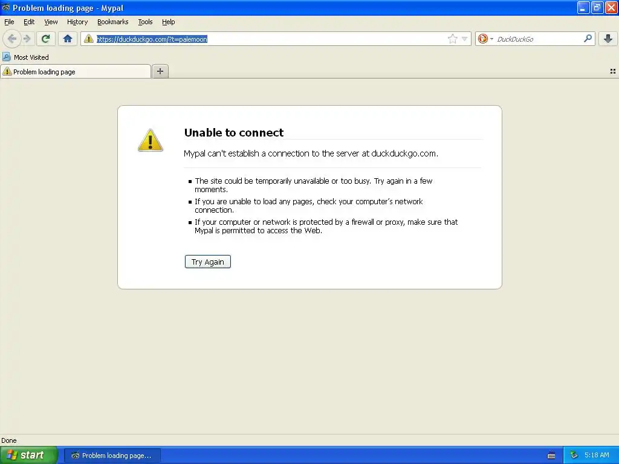619x464 pixels.
Task: Go forward with the Forward arrow button
Action: (27, 39)
